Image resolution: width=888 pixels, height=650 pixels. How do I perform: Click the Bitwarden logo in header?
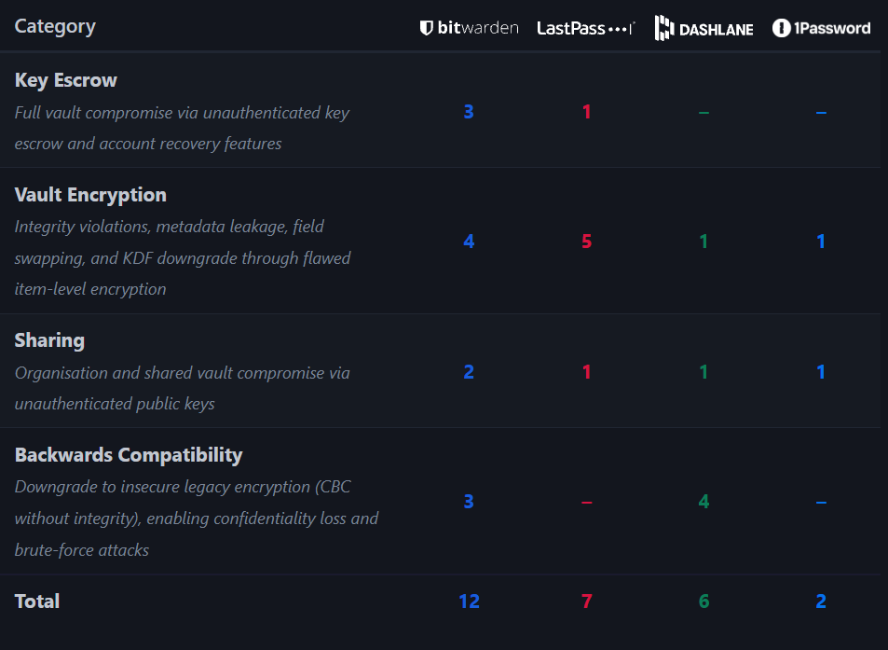click(x=469, y=28)
